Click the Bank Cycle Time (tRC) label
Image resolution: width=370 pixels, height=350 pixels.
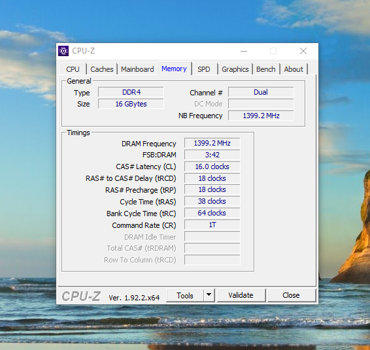(141, 214)
